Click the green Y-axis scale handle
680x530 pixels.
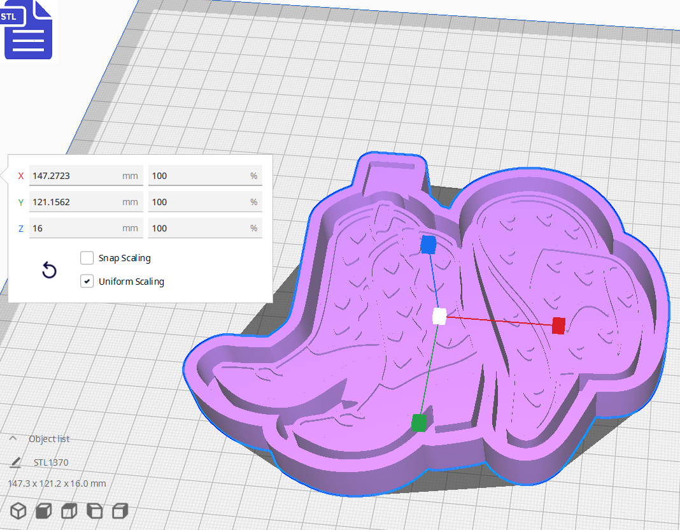420,423
